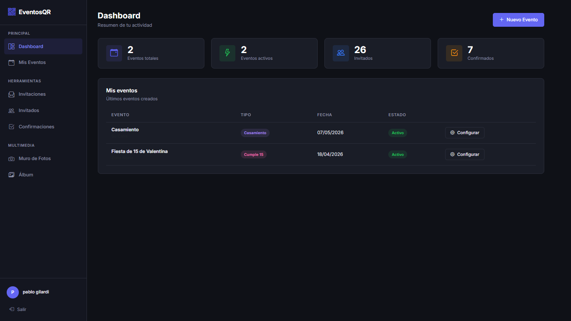Click the blue Invitados stat card icon
This screenshot has height=321, width=571.
(340, 53)
